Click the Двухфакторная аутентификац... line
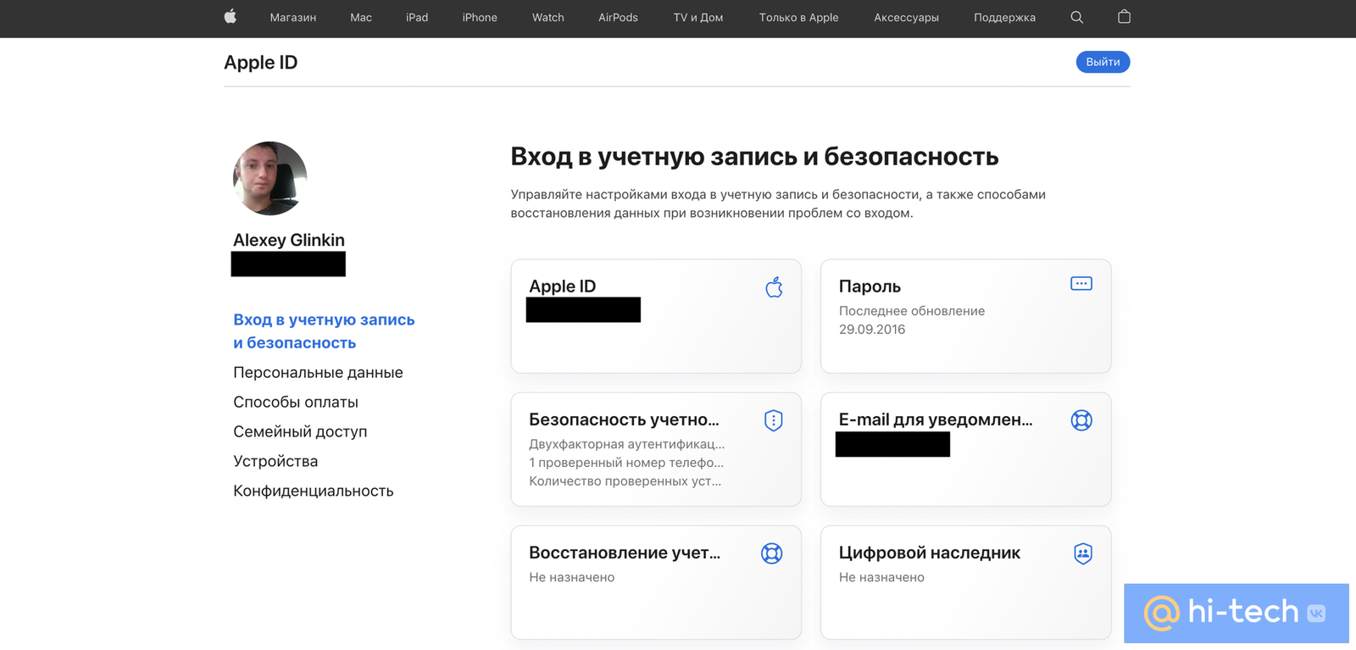 [x=627, y=444]
